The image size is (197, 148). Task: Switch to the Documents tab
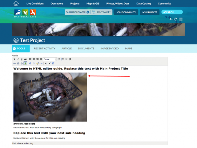point(86,48)
